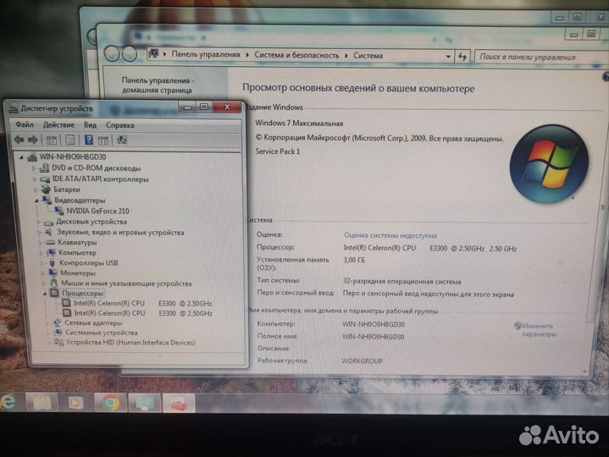The image size is (609, 457).
Task: Select the NVIDIA GeForce 210 adapter icon
Action: coord(58,211)
